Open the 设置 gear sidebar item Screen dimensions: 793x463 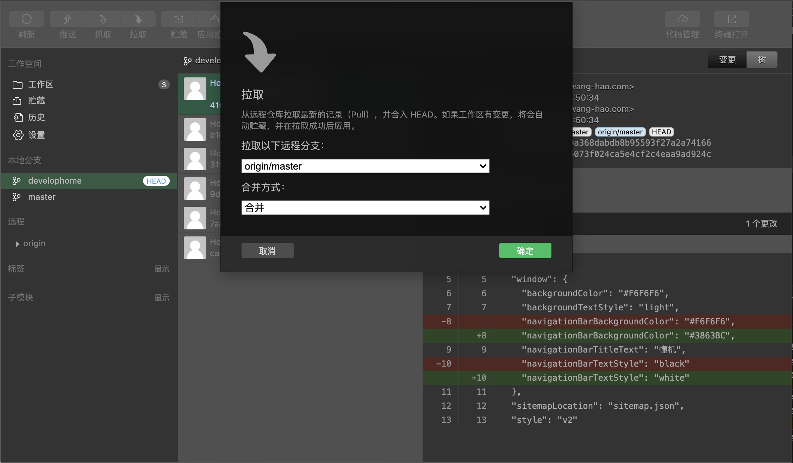pyautogui.click(x=89, y=135)
